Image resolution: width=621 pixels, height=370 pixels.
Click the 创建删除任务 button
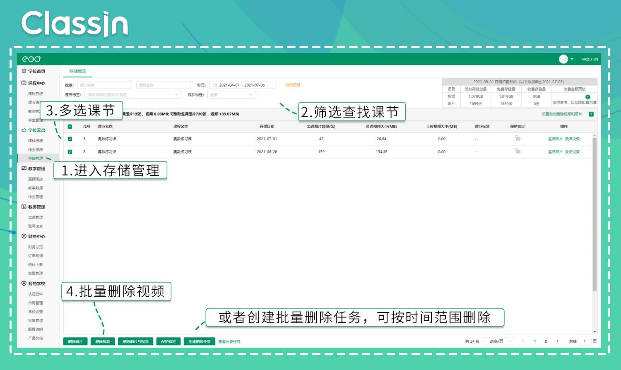click(200, 341)
